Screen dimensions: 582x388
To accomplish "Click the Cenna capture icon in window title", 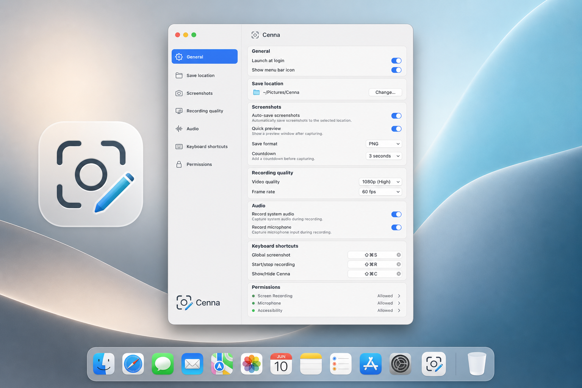I will point(255,35).
